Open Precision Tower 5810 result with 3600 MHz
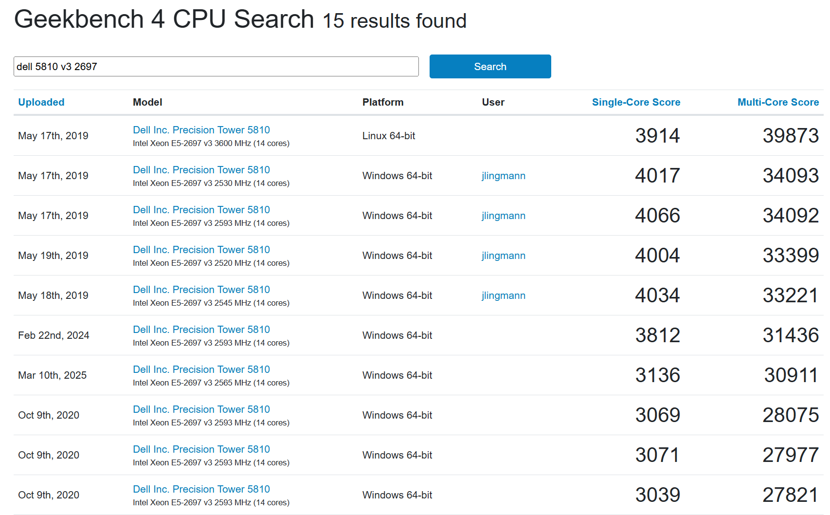 [201, 130]
